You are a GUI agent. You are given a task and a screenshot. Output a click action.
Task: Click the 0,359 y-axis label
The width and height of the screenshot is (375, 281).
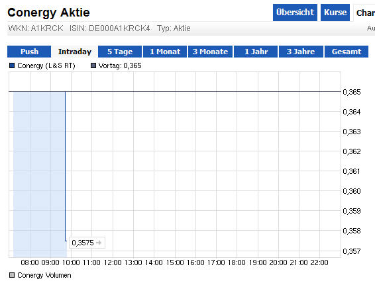click(352, 211)
